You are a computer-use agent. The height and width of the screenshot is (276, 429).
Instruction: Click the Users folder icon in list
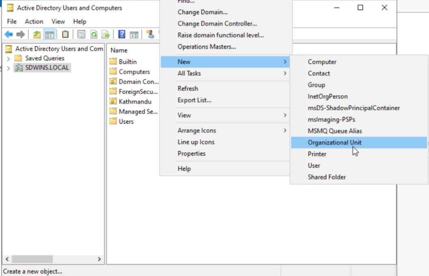(x=113, y=121)
